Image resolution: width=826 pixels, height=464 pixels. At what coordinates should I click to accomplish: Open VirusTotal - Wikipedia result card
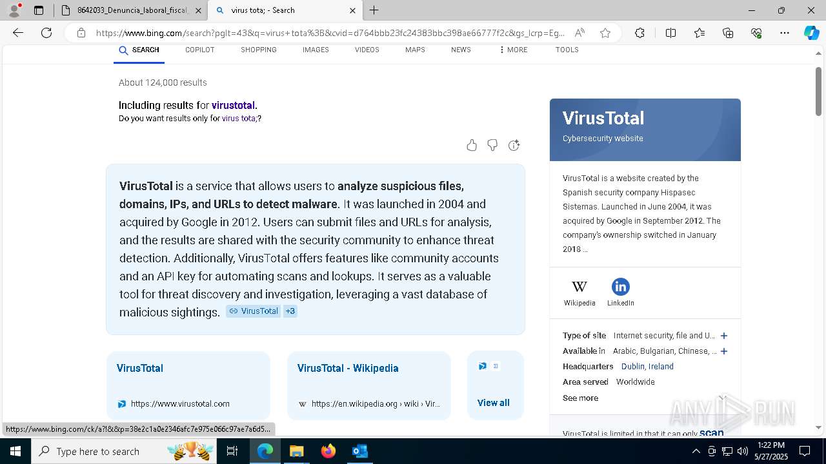click(369, 385)
